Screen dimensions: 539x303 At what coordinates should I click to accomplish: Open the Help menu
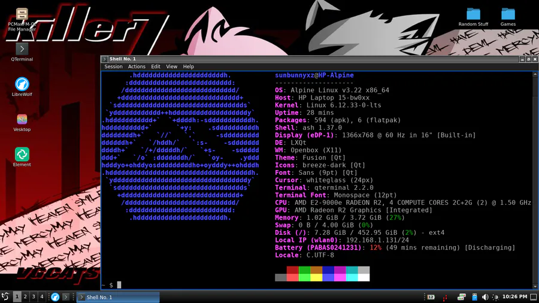tap(189, 66)
